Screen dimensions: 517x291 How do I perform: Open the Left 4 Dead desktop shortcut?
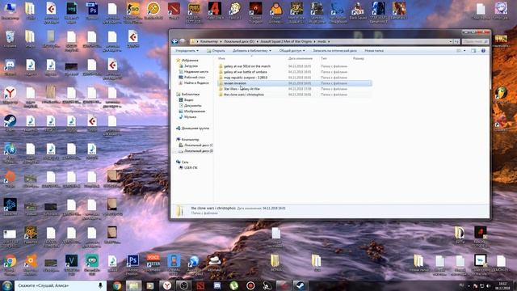click(x=215, y=11)
